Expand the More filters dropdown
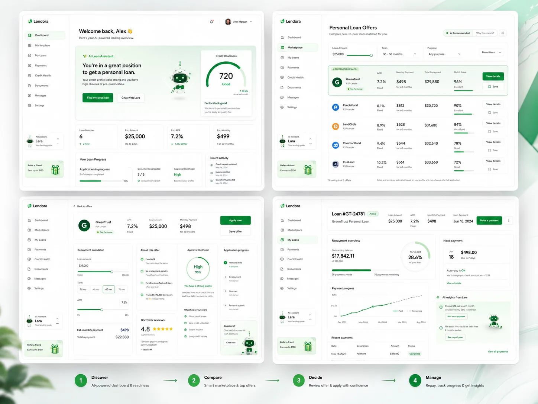Viewport: 538px width, 404px height. click(x=491, y=52)
